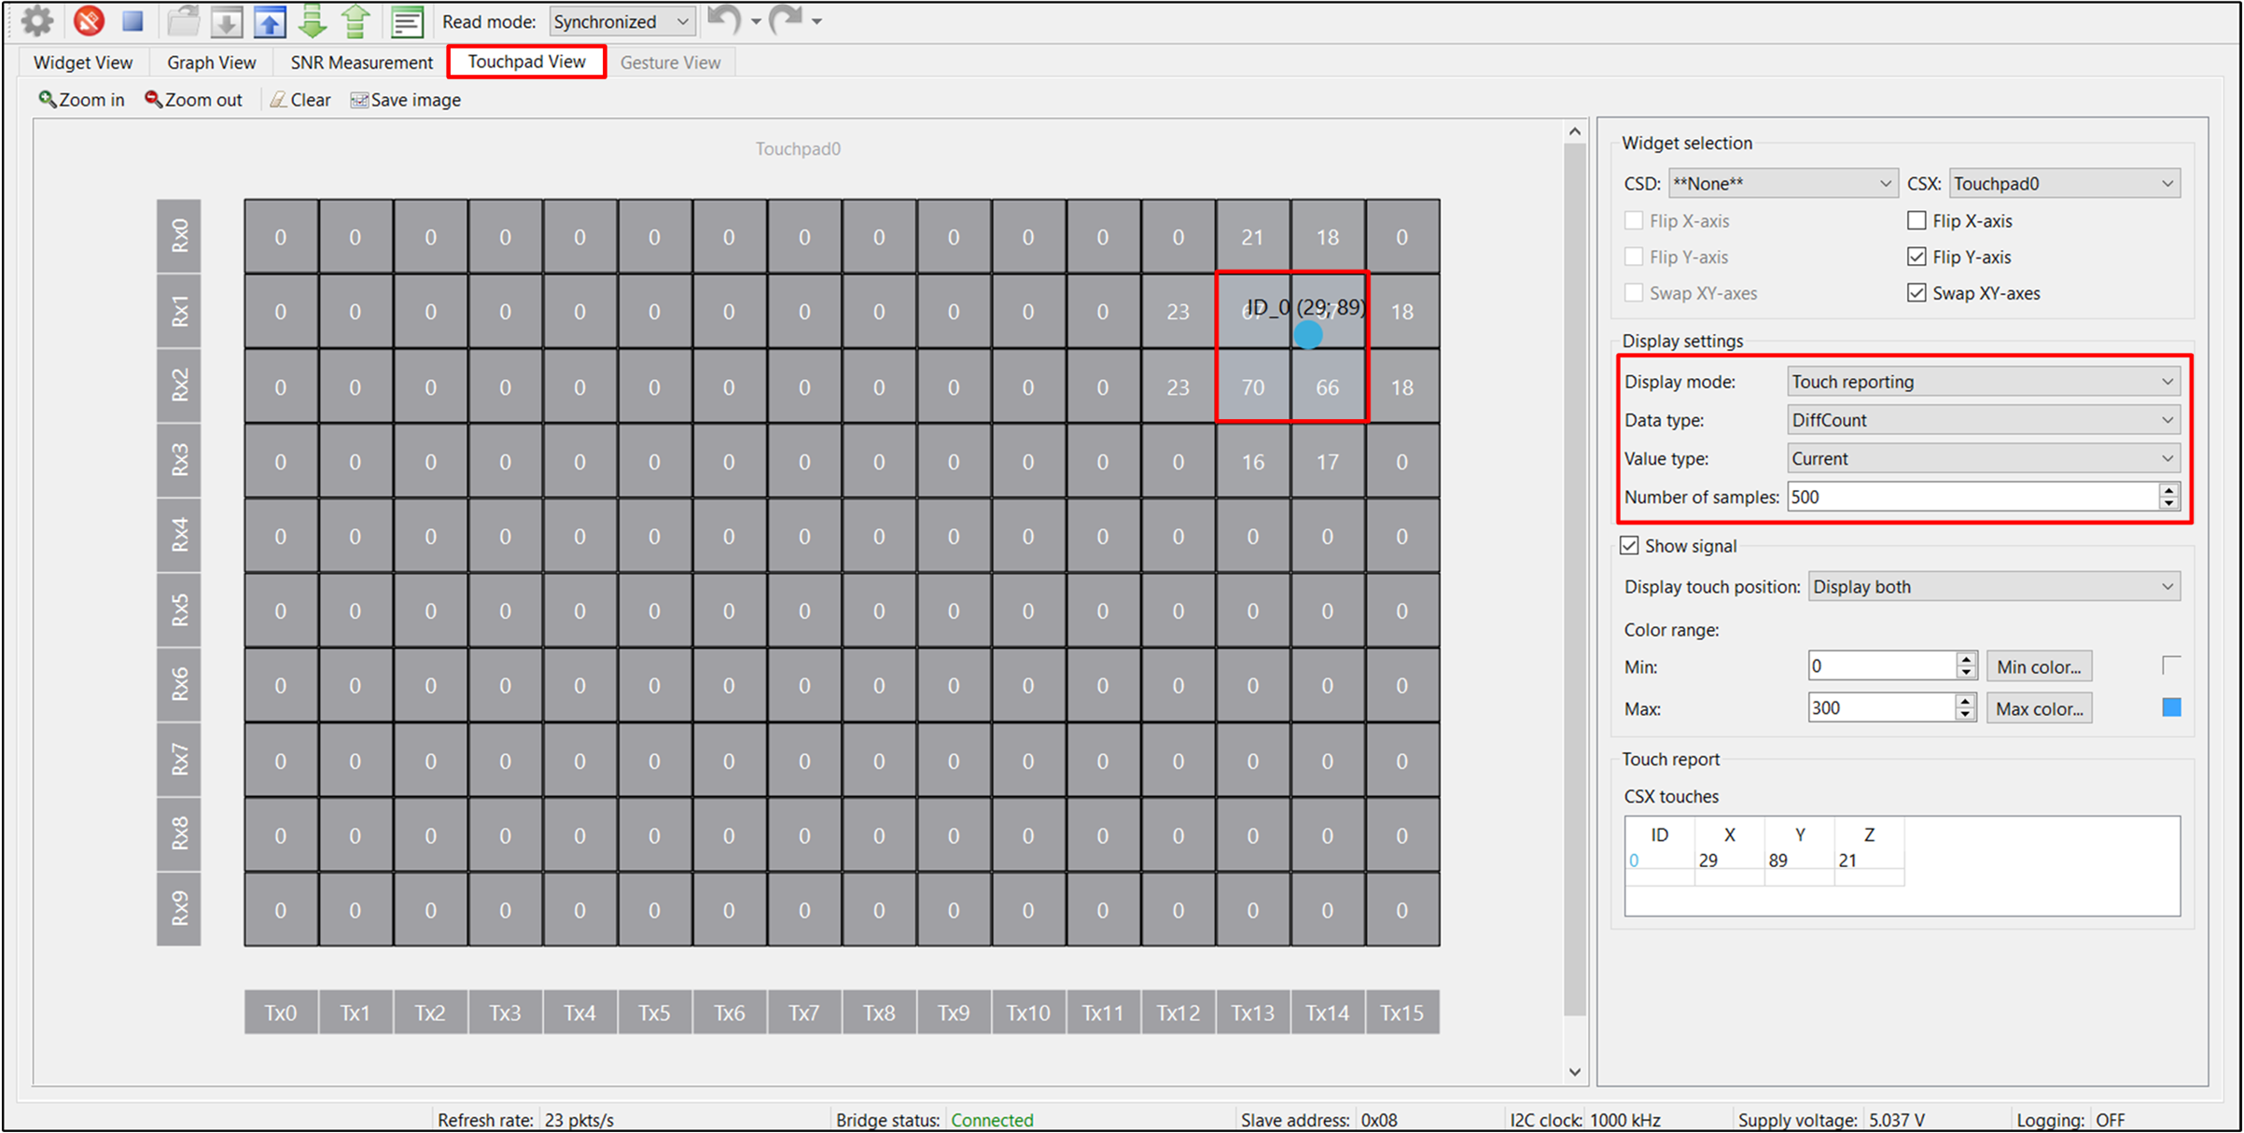
Task: Toggle the Flip Y-axis checkbox for CSX
Action: point(1915,260)
